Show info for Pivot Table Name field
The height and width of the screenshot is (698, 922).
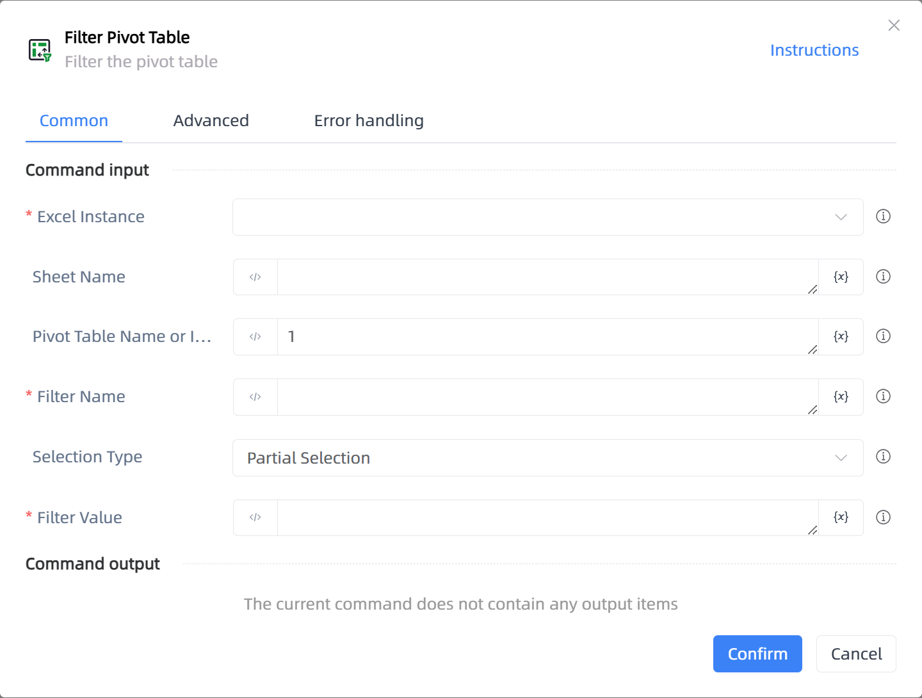click(883, 336)
